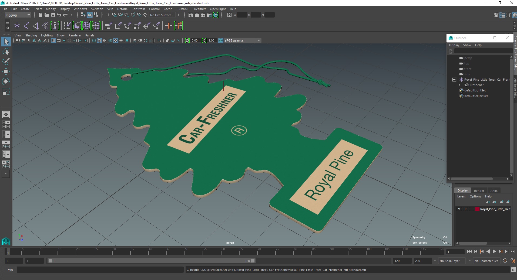Click the Lattice deformer shelf icon
Viewport: 517px width, 280px height.
(x=86, y=26)
